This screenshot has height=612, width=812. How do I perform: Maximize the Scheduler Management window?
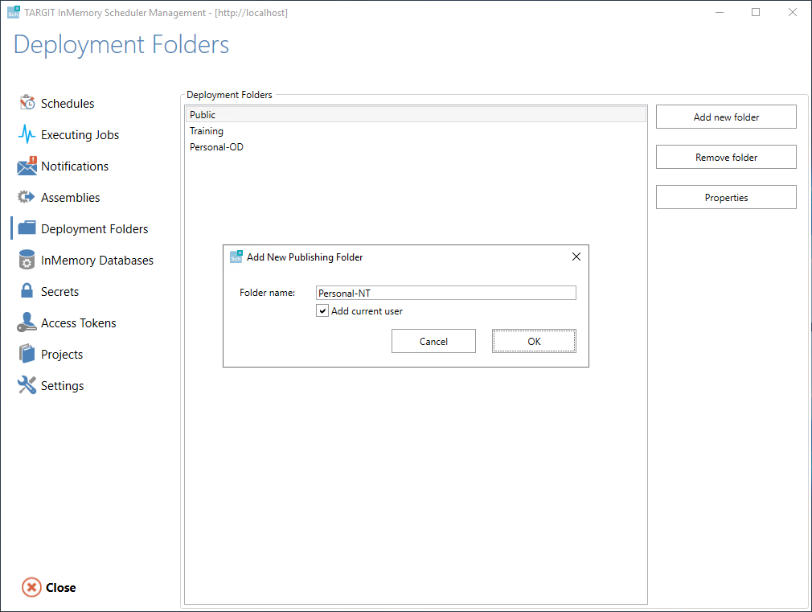(x=756, y=12)
